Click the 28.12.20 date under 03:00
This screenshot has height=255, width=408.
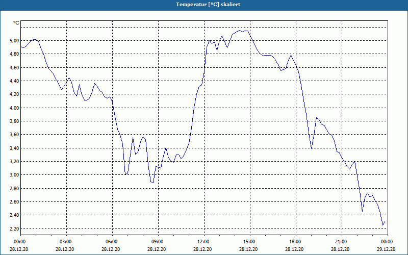pyautogui.click(x=65, y=249)
